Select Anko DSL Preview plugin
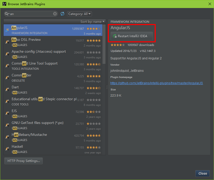The width and height of the screenshot is (214, 180). tap(53, 42)
